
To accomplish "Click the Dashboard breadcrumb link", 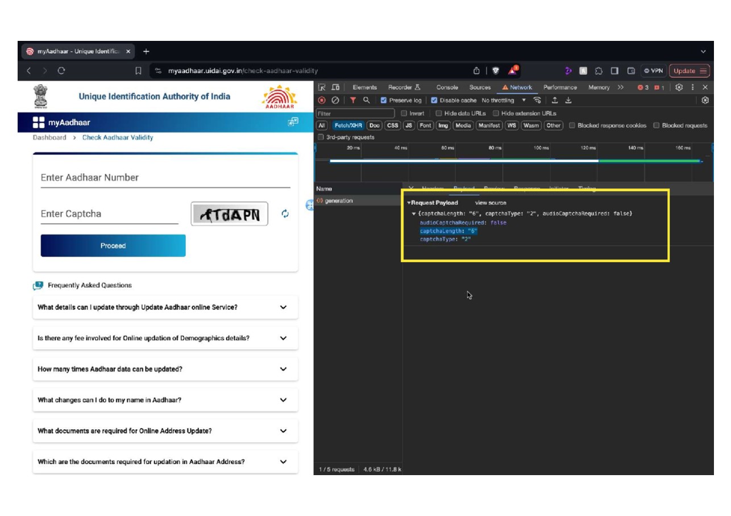I will 49,137.
